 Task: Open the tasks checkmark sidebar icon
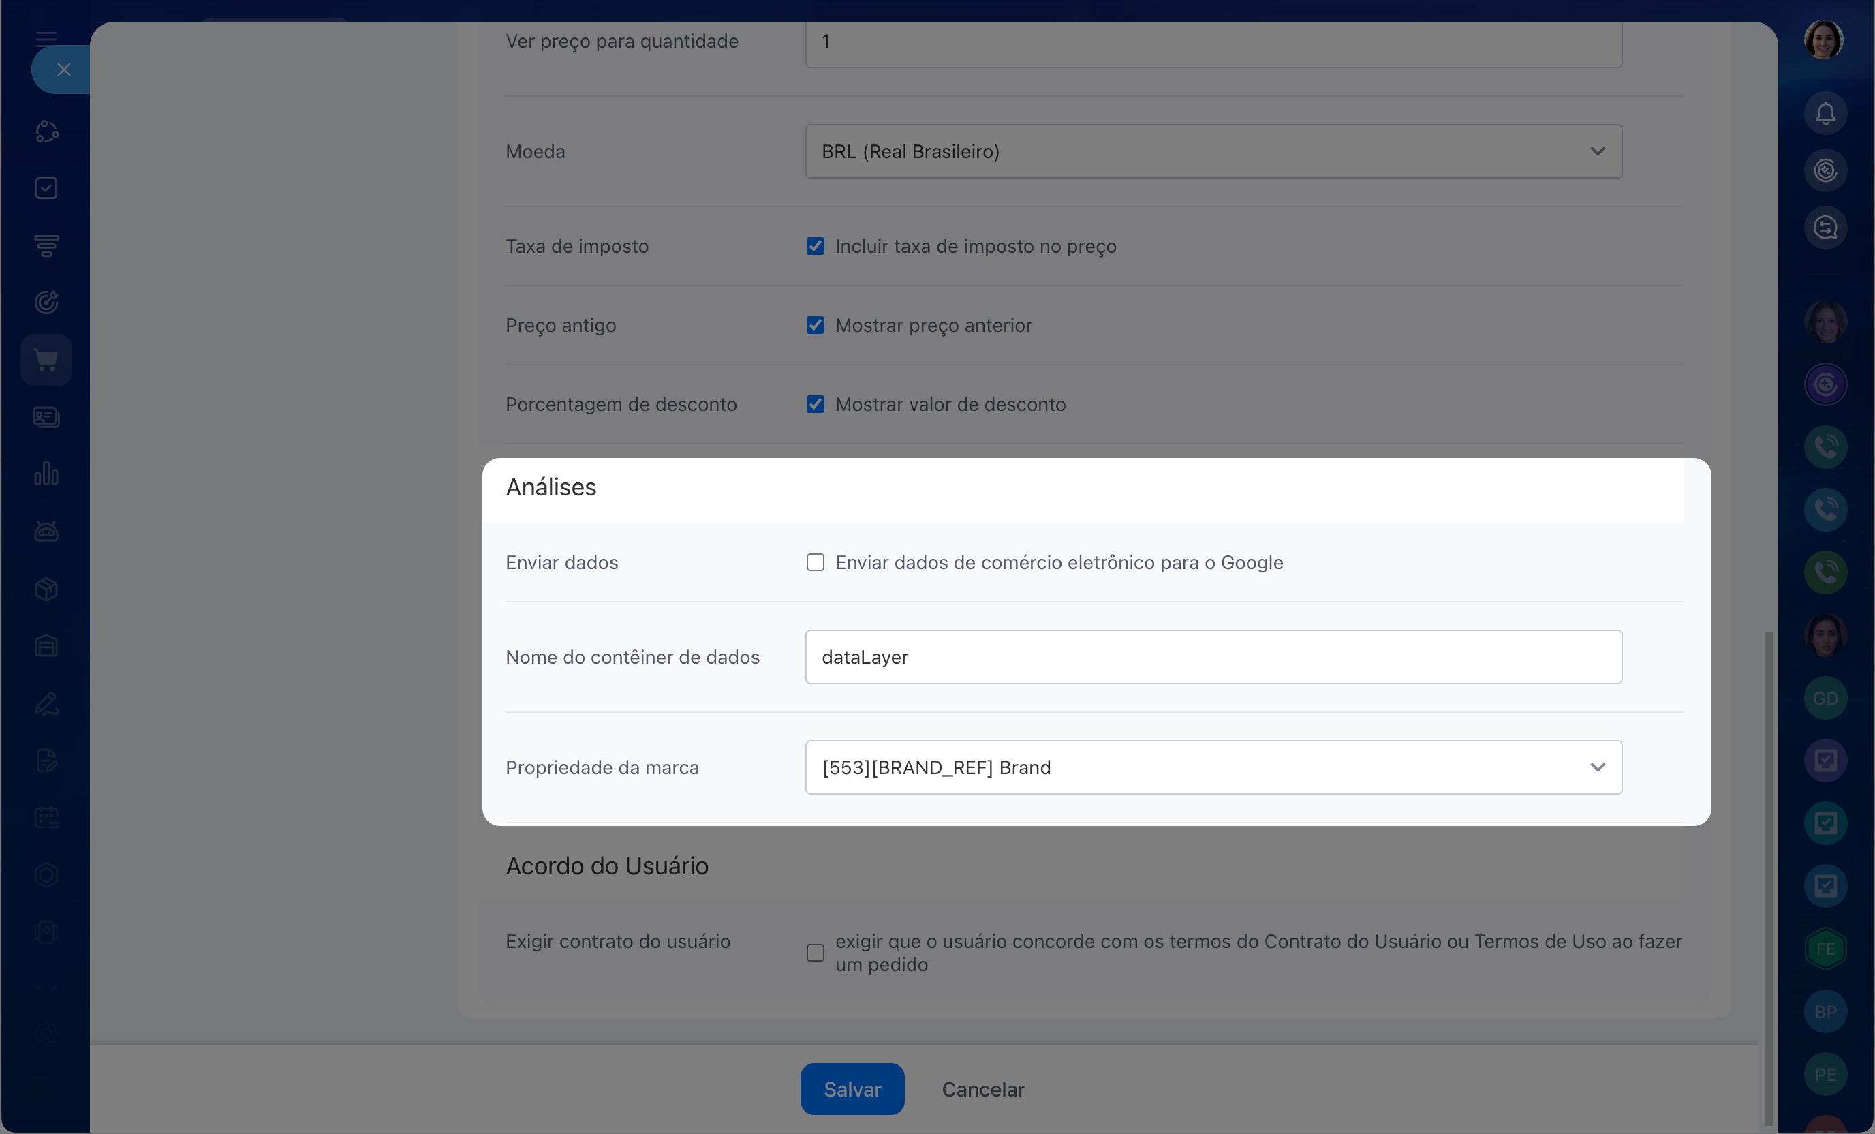click(x=46, y=188)
